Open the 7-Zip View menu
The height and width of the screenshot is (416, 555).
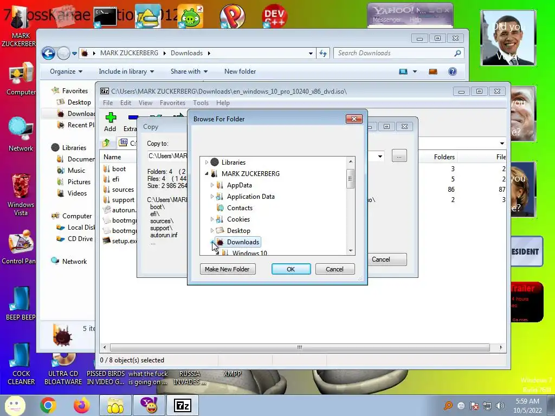point(145,103)
